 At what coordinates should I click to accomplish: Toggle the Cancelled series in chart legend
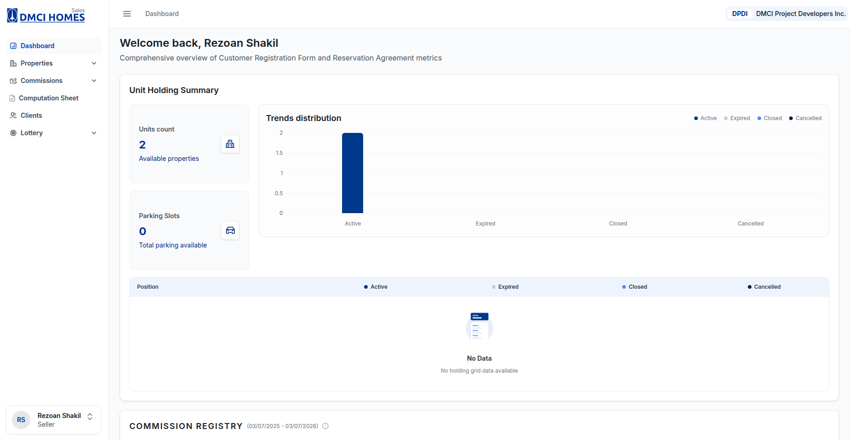(805, 118)
